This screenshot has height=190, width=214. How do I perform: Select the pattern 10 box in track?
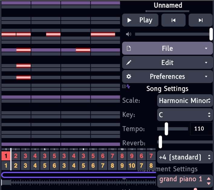[132, 166]
